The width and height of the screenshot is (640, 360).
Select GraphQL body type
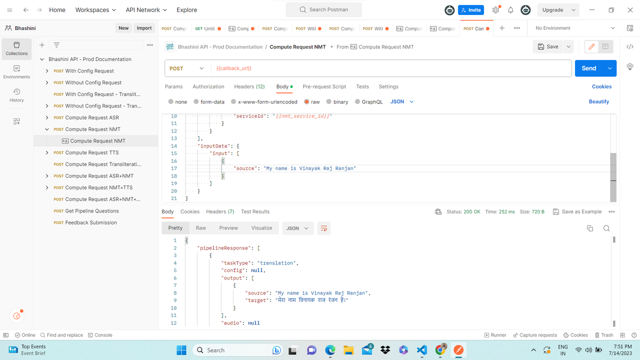[368, 101]
